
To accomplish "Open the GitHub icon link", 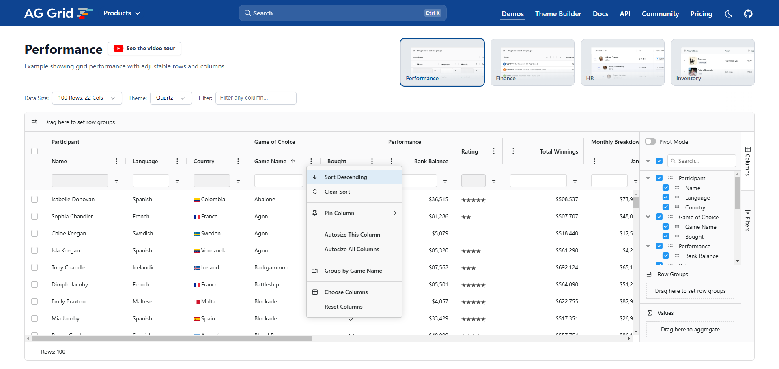I will click(x=748, y=14).
